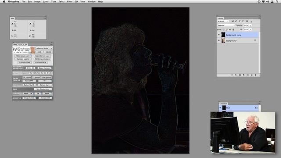Click the Info panel second eyedropper icon

(x=30, y=24)
